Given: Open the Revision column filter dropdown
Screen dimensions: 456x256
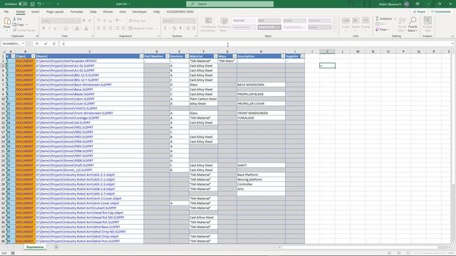Looking at the screenshot, I should (187, 56).
